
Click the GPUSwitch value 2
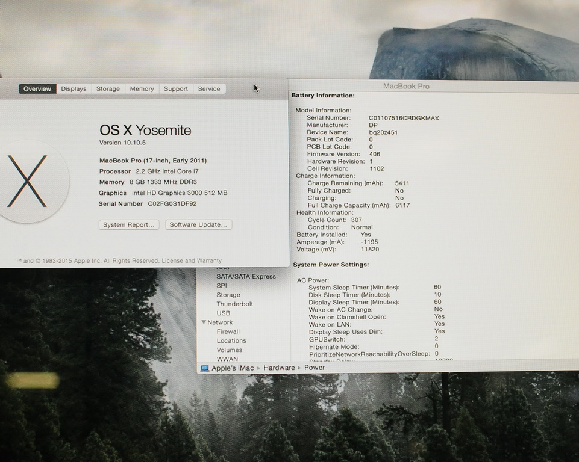click(x=436, y=339)
